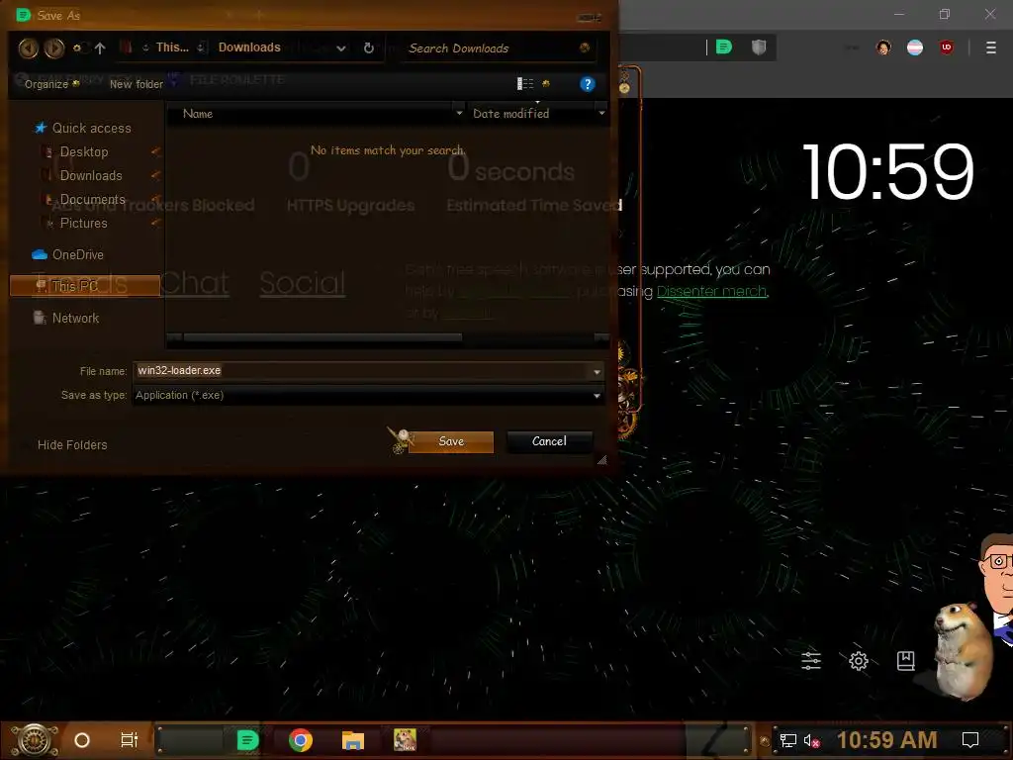
Task: Click the Back navigation arrow in Save As
Action: [x=29, y=47]
